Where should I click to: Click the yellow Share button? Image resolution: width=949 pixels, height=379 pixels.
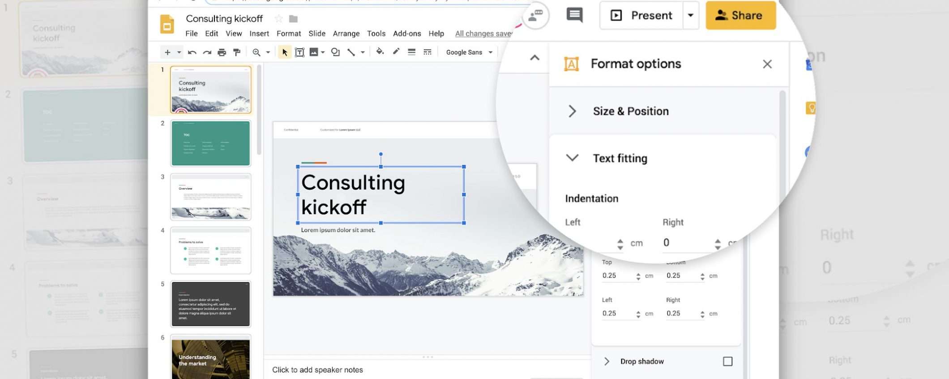tap(741, 15)
